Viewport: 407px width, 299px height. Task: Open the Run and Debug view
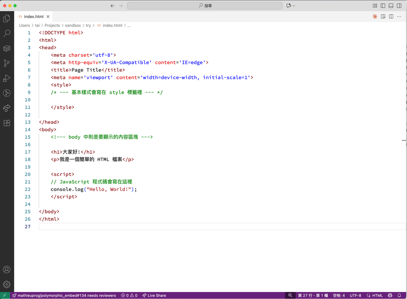pyautogui.click(x=7, y=78)
